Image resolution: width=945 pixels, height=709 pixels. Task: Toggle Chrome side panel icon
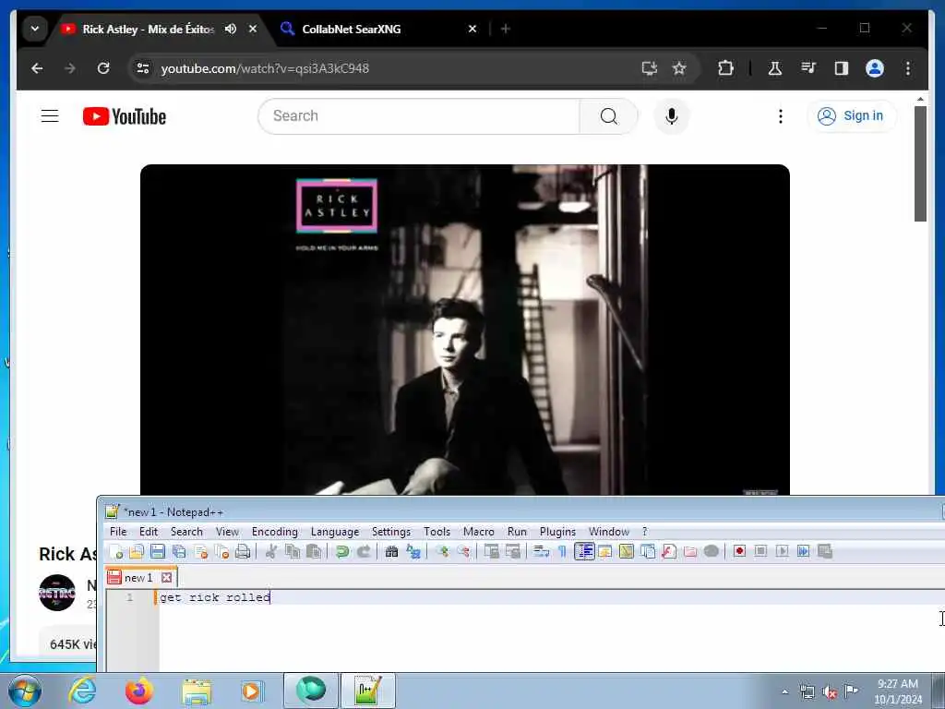click(x=842, y=68)
